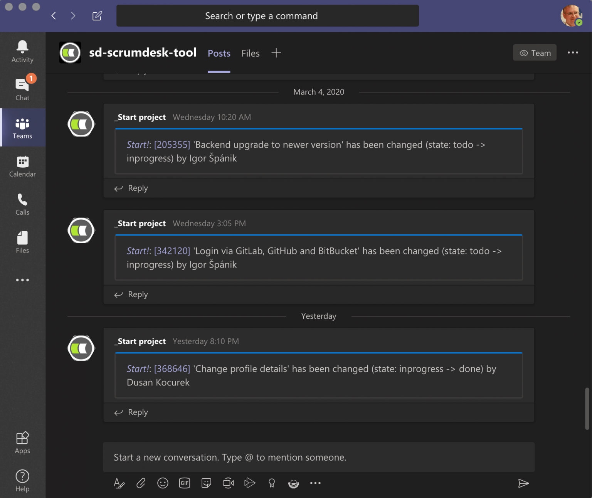Open the emoji picker

click(163, 483)
